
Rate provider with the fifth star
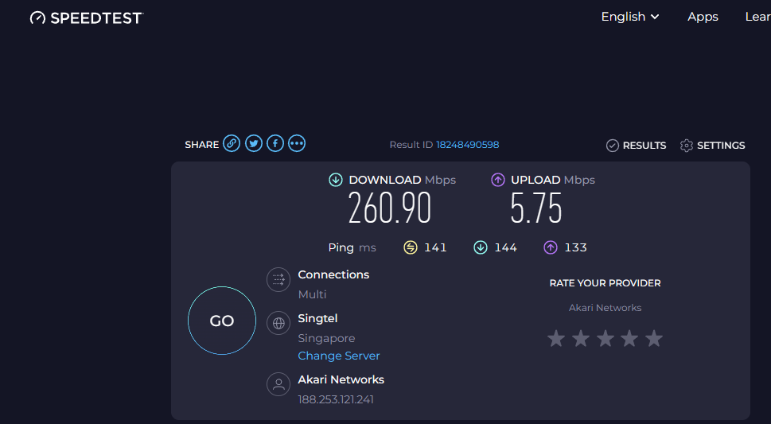(654, 338)
